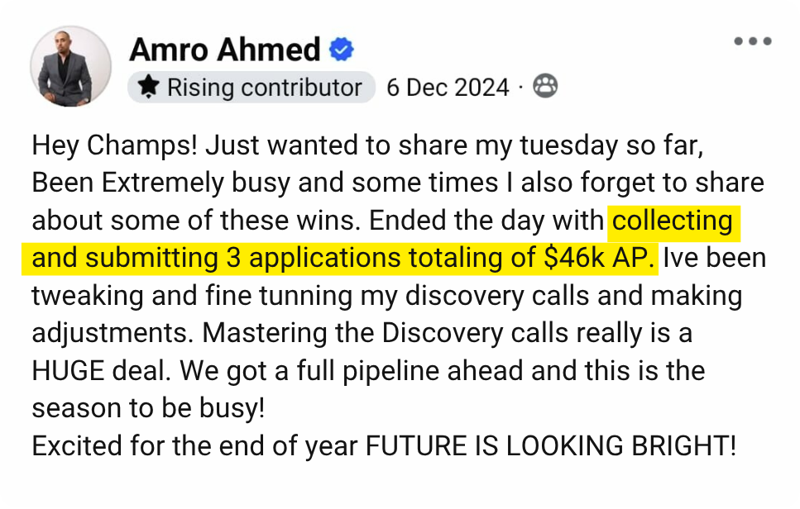Click the 6 Dec 2024 timestamp
The image size is (800, 509).
448,87
